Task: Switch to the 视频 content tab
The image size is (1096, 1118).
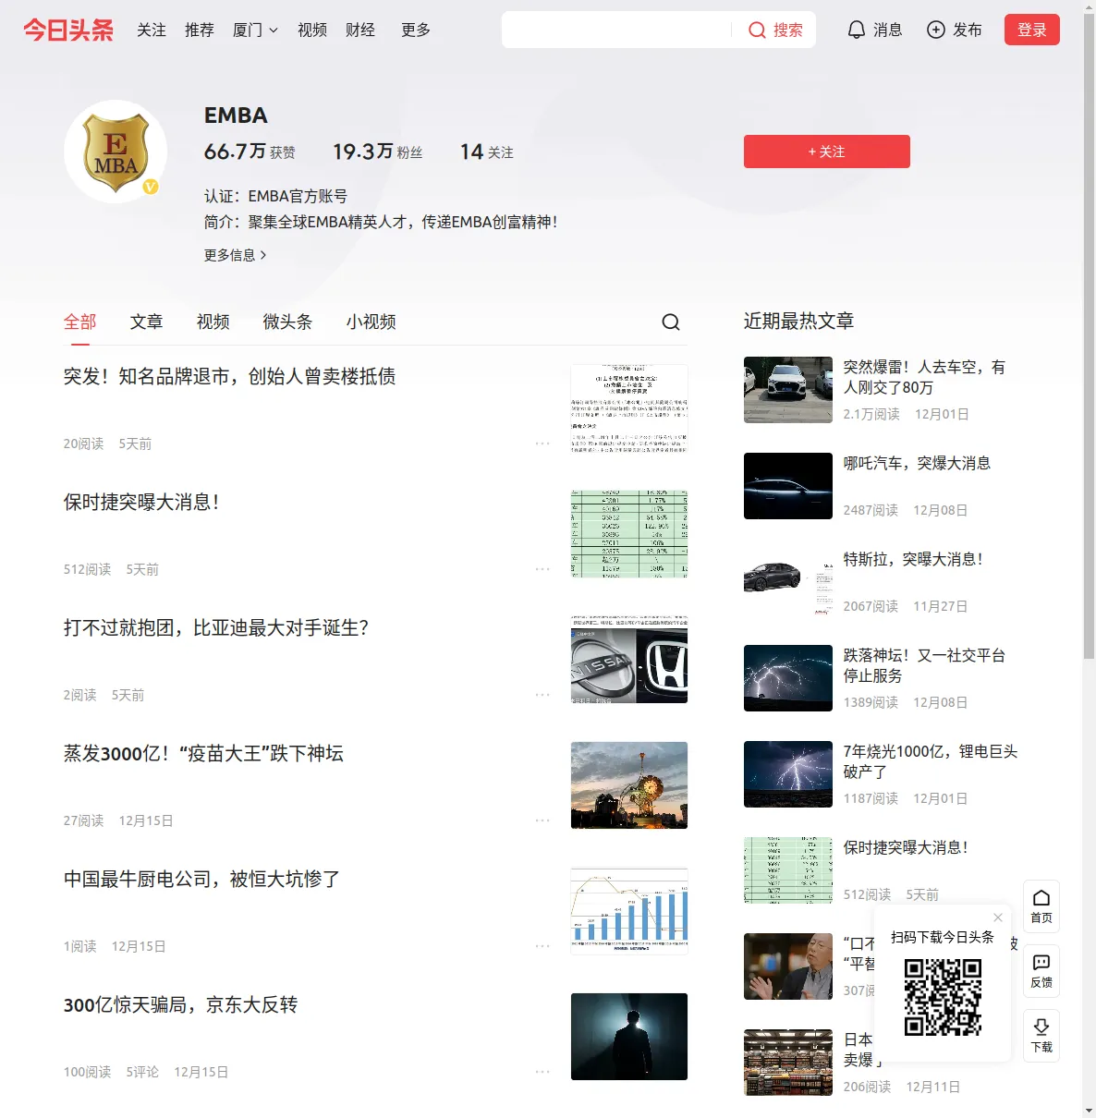Action: (213, 322)
